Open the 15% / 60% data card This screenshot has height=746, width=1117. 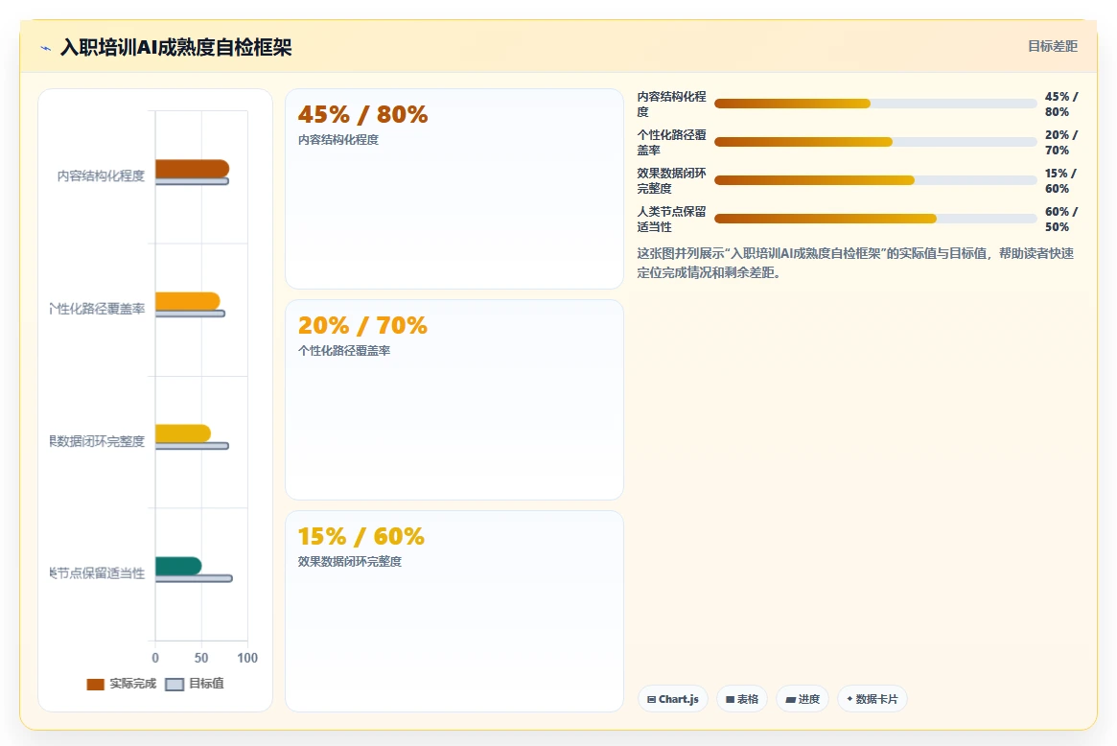pos(454,611)
